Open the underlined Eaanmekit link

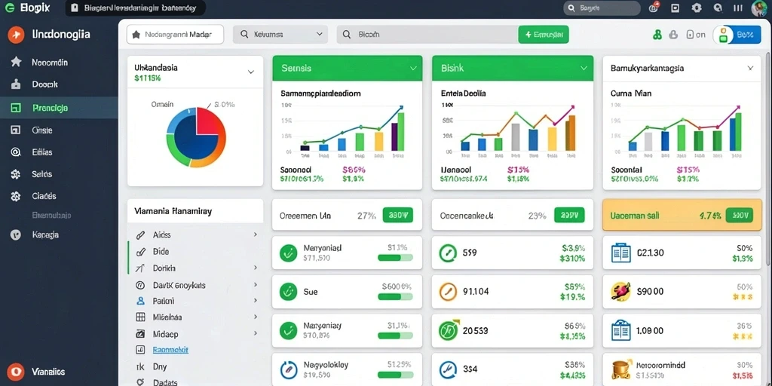tap(170, 350)
